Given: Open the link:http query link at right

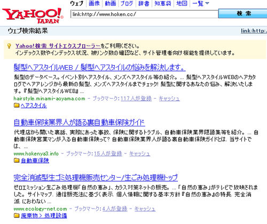Looking at the screenshot, I should point(254,31).
